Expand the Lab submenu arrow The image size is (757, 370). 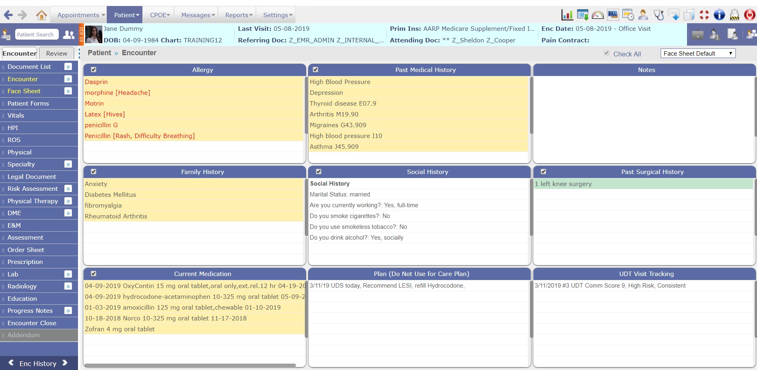(x=68, y=274)
